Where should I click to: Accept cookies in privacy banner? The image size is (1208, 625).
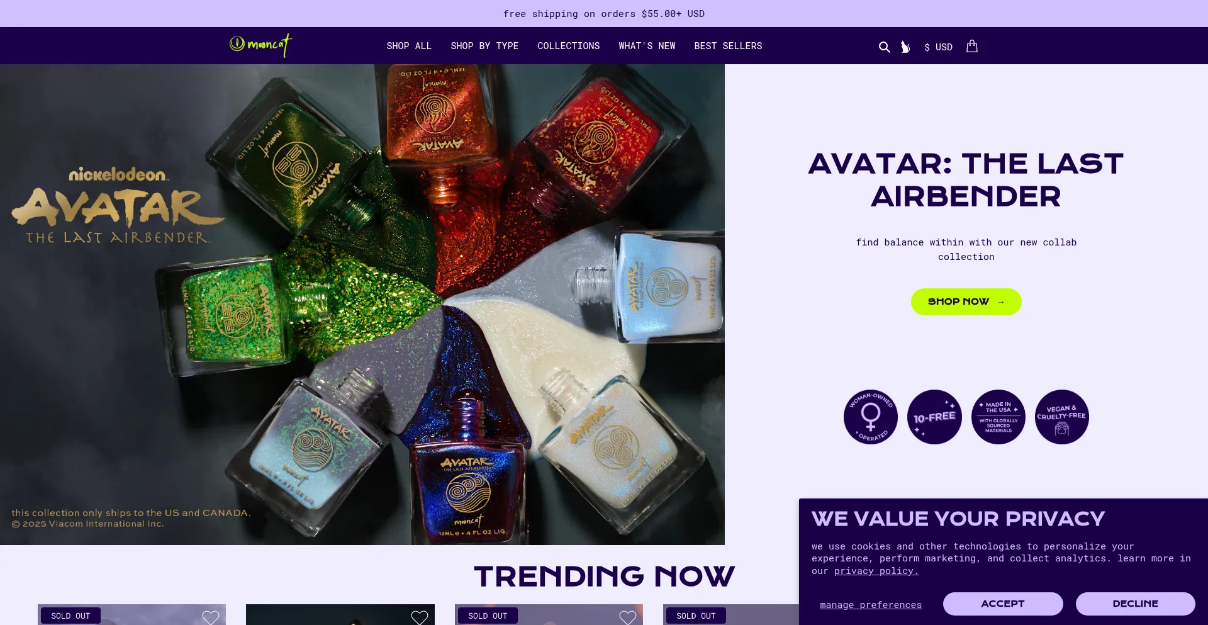[1003, 604]
